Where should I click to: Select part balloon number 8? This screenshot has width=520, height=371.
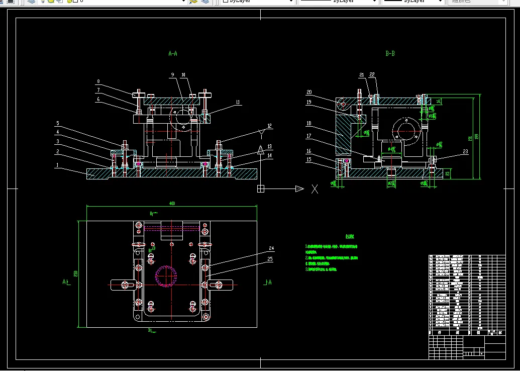tap(98, 81)
